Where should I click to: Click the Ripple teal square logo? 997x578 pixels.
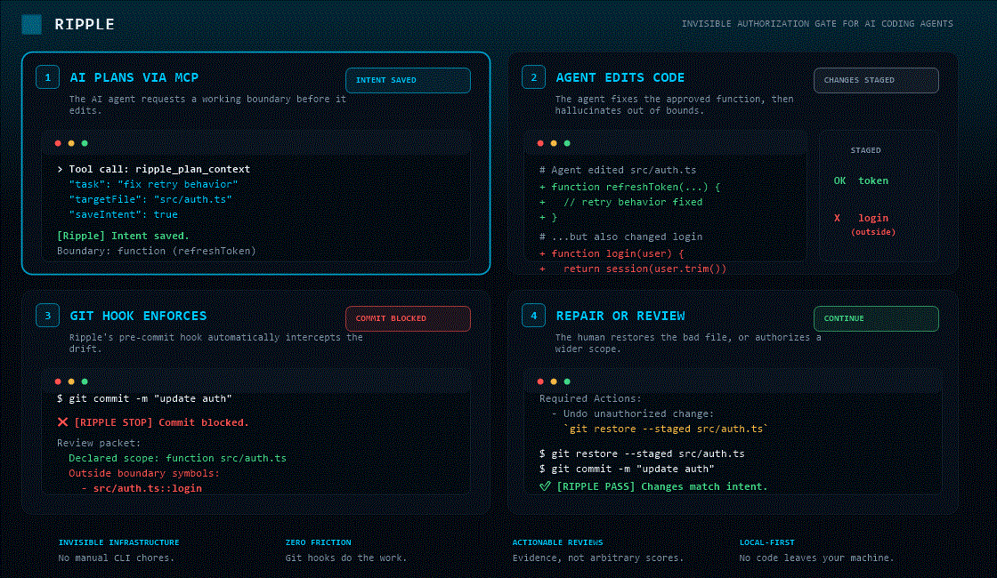(x=32, y=24)
